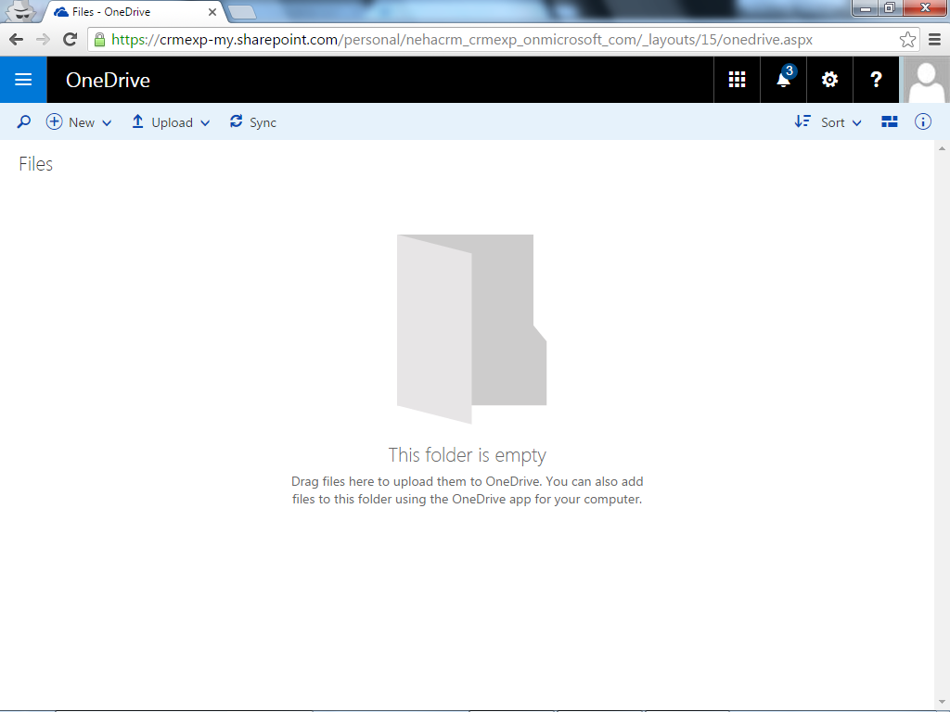Go back in browser history
950x712 pixels.
pyautogui.click(x=17, y=40)
